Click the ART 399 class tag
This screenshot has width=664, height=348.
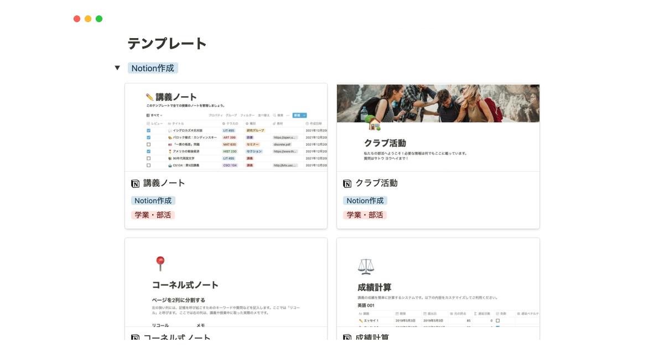[x=230, y=138]
